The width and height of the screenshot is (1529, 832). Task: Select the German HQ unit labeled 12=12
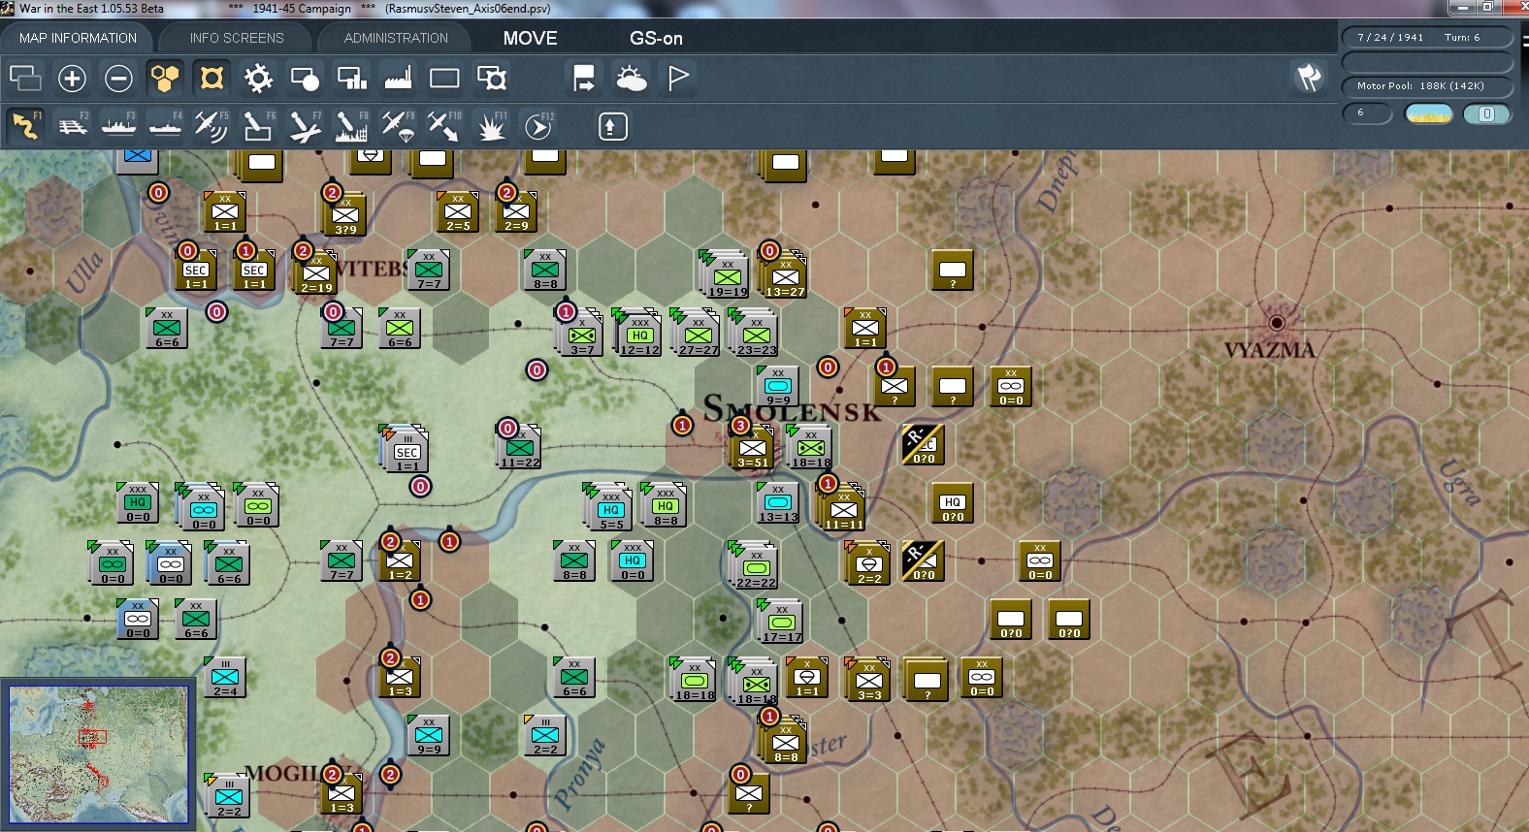click(x=639, y=334)
